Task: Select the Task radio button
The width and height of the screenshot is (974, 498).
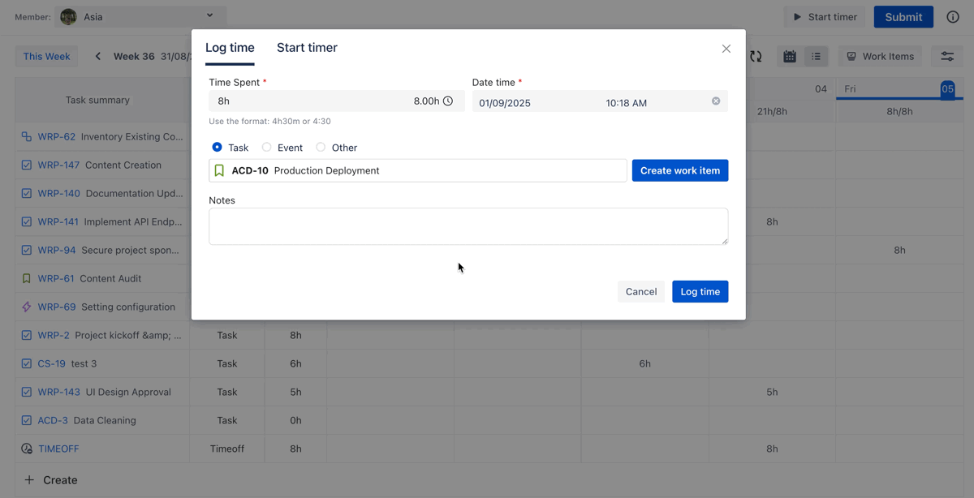Action: coord(218,148)
